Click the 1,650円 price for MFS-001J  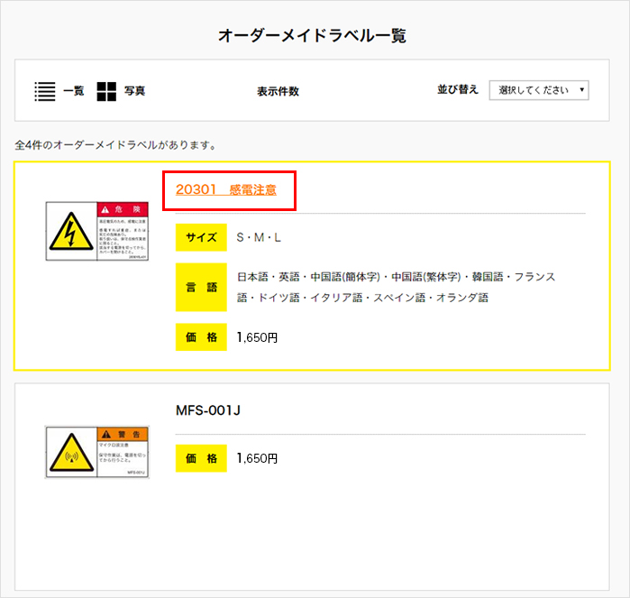(x=257, y=458)
